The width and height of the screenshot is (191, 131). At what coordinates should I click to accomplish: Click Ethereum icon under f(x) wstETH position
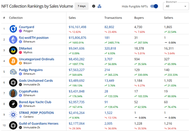click(x=20, y=42)
